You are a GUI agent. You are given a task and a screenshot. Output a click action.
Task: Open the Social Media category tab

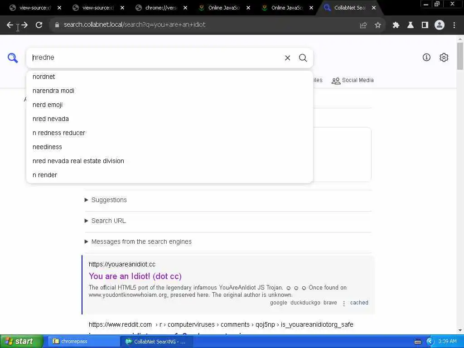click(x=353, y=80)
